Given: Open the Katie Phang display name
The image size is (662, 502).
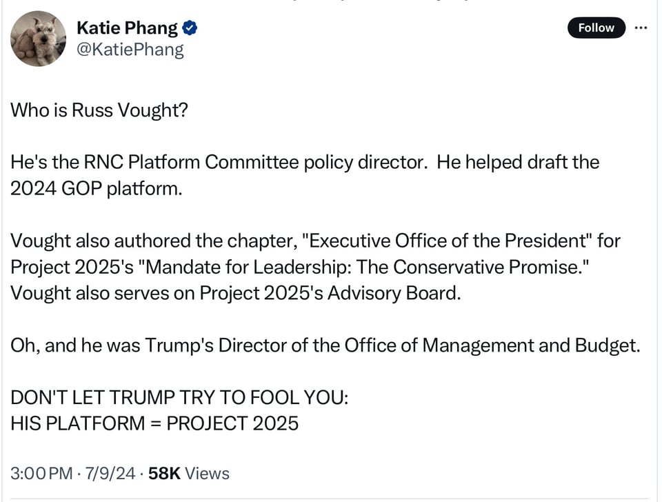Looking at the screenshot, I should tap(127, 28).
